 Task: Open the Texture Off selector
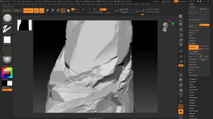7,51
